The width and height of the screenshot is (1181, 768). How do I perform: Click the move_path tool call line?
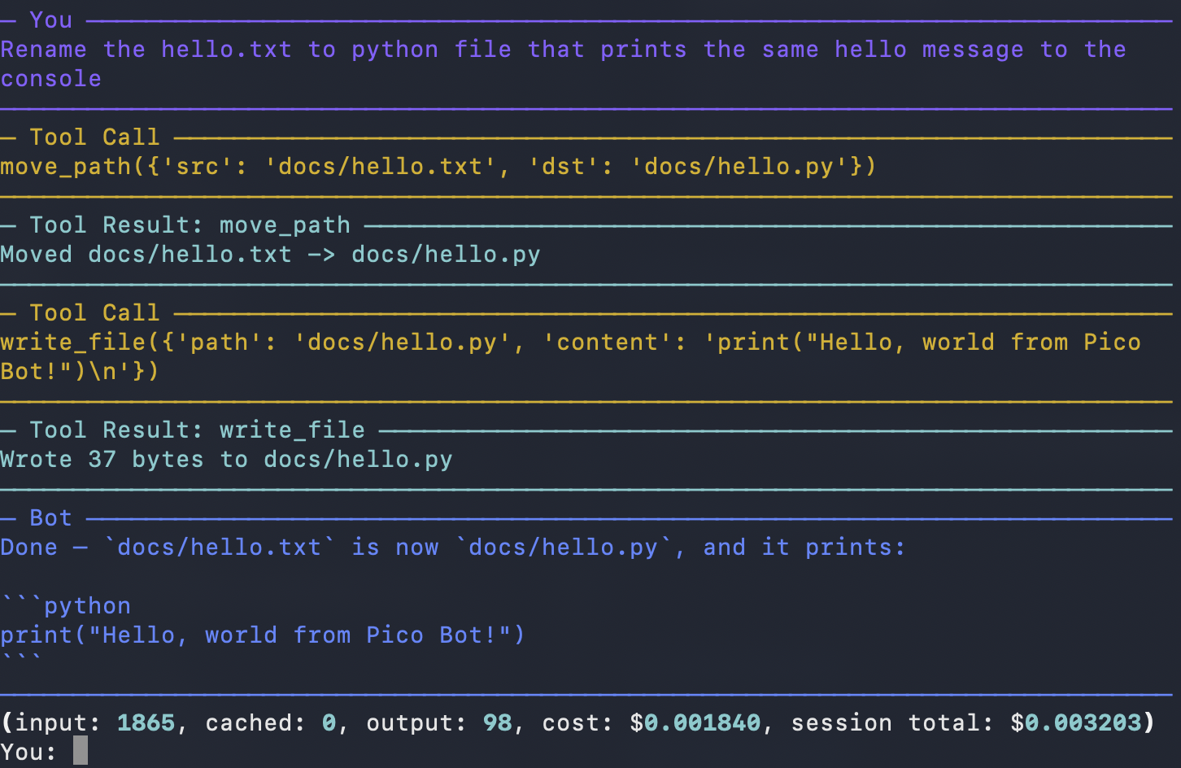[438, 167]
